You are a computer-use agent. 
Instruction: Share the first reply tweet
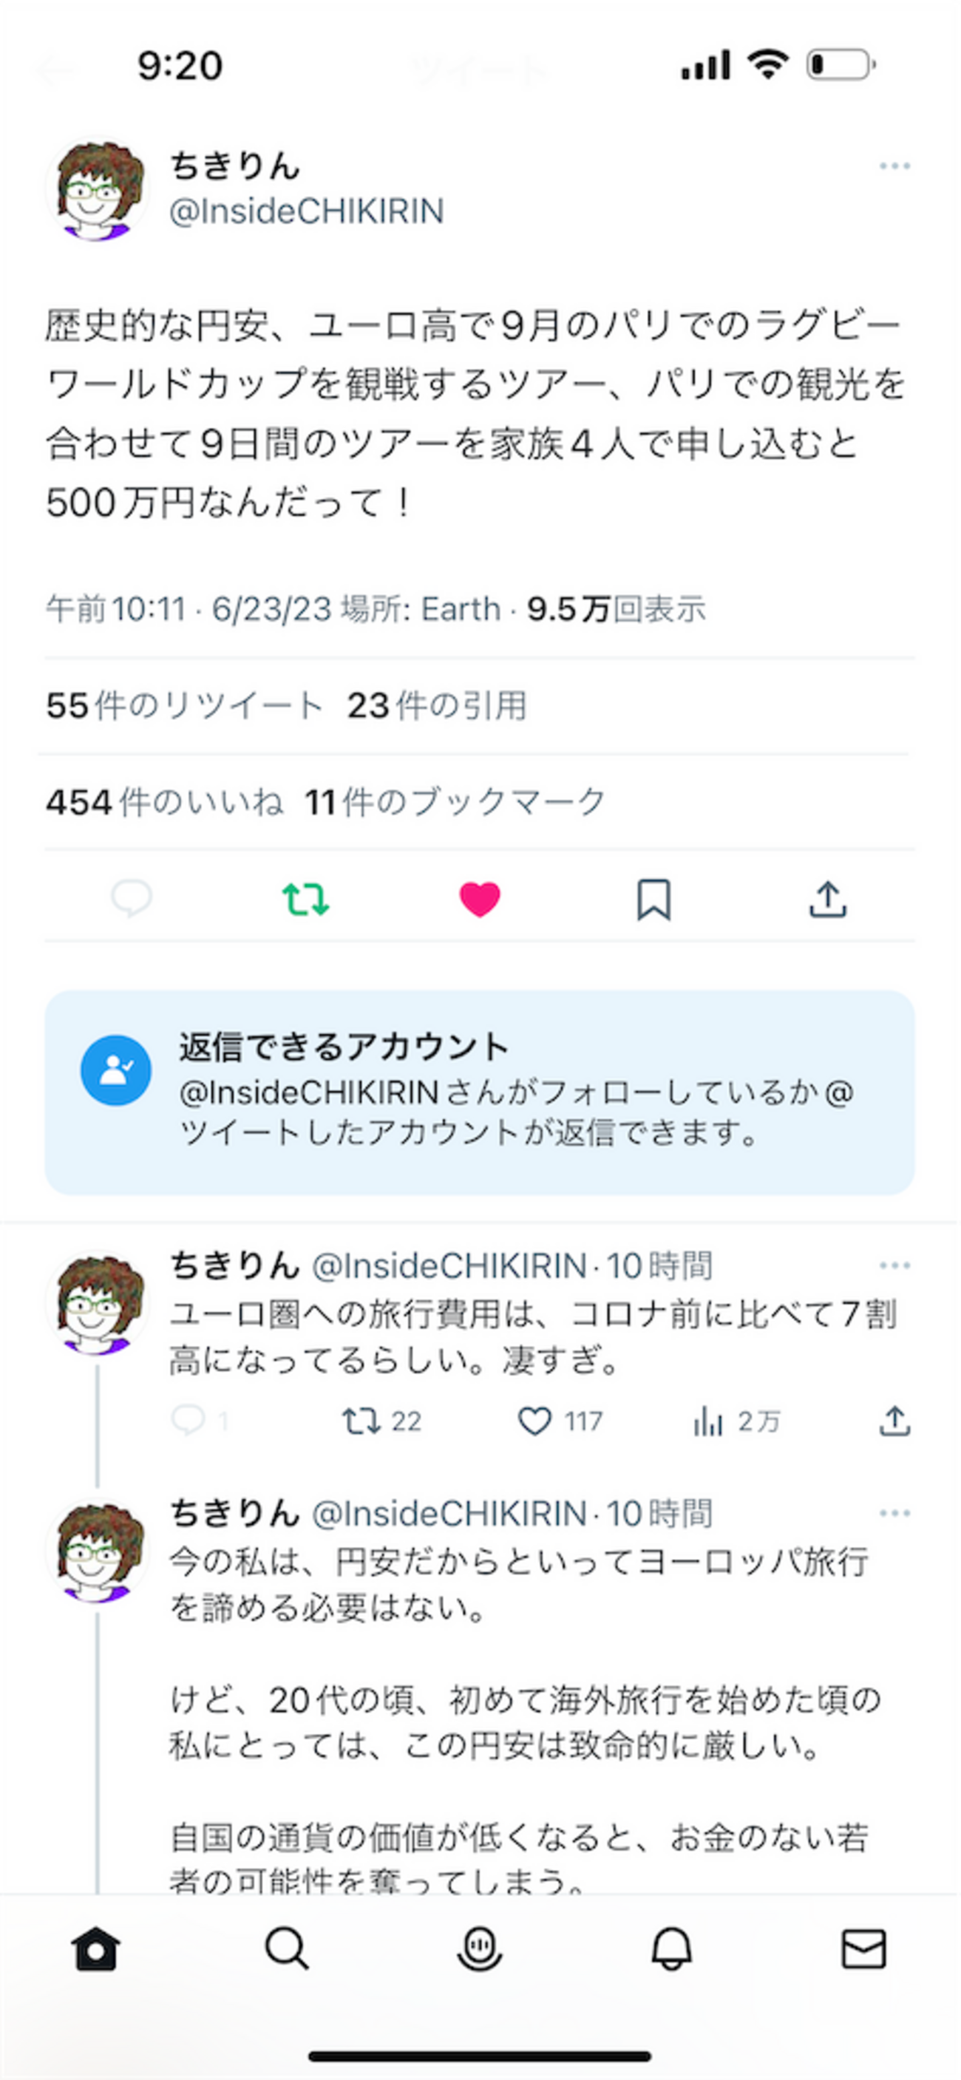894,1421
